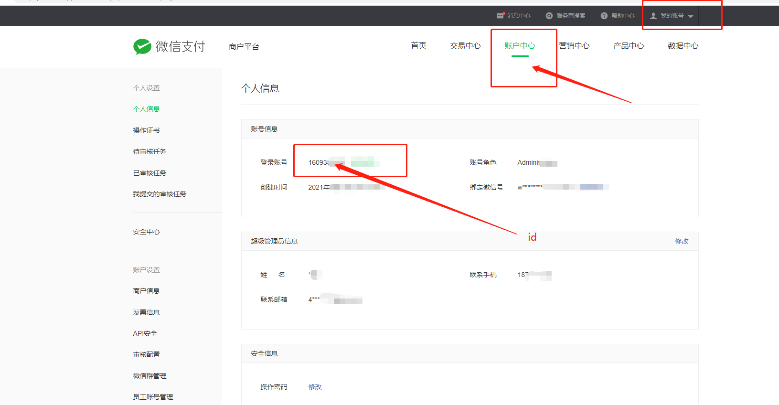The image size is (779, 405).
Task: Open 已审核任务 in the sidebar
Action: point(149,173)
